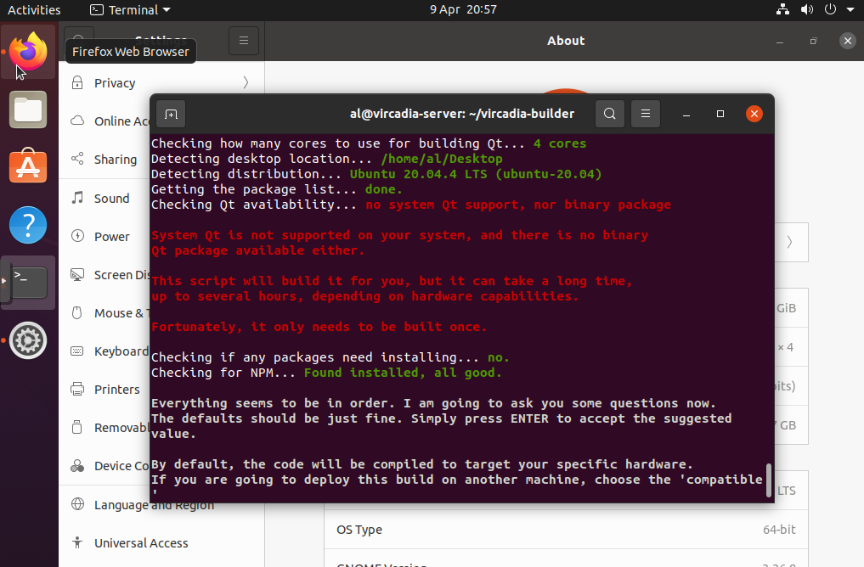The image size is (864, 567).
Task: Click the '64-bit' value in About panel
Action: [x=779, y=530]
